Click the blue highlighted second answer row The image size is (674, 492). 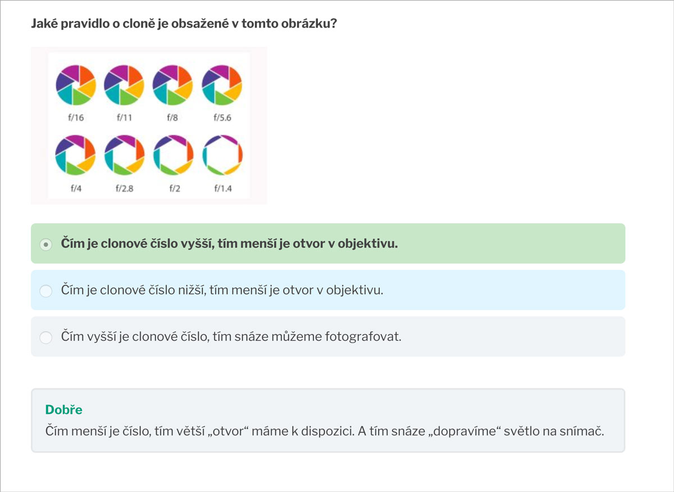pos(328,290)
